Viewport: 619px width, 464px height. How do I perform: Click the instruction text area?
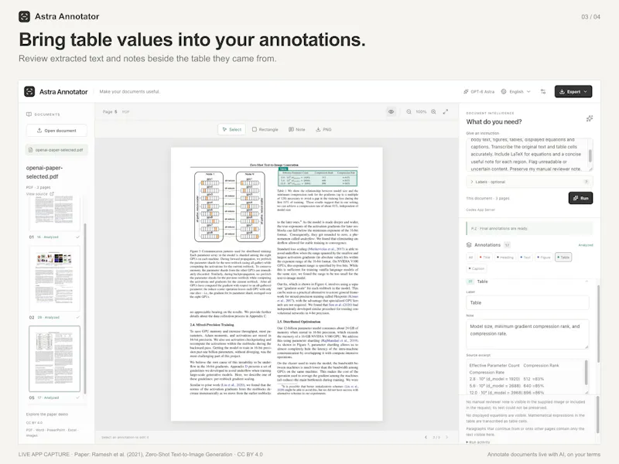coord(527,154)
